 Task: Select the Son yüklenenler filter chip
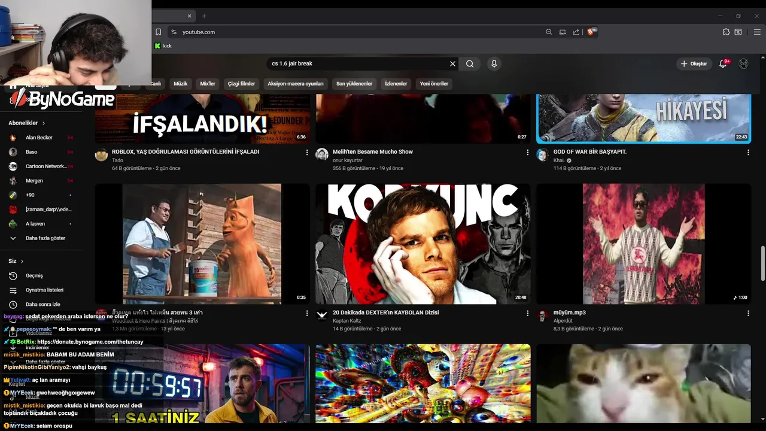pos(354,84)
